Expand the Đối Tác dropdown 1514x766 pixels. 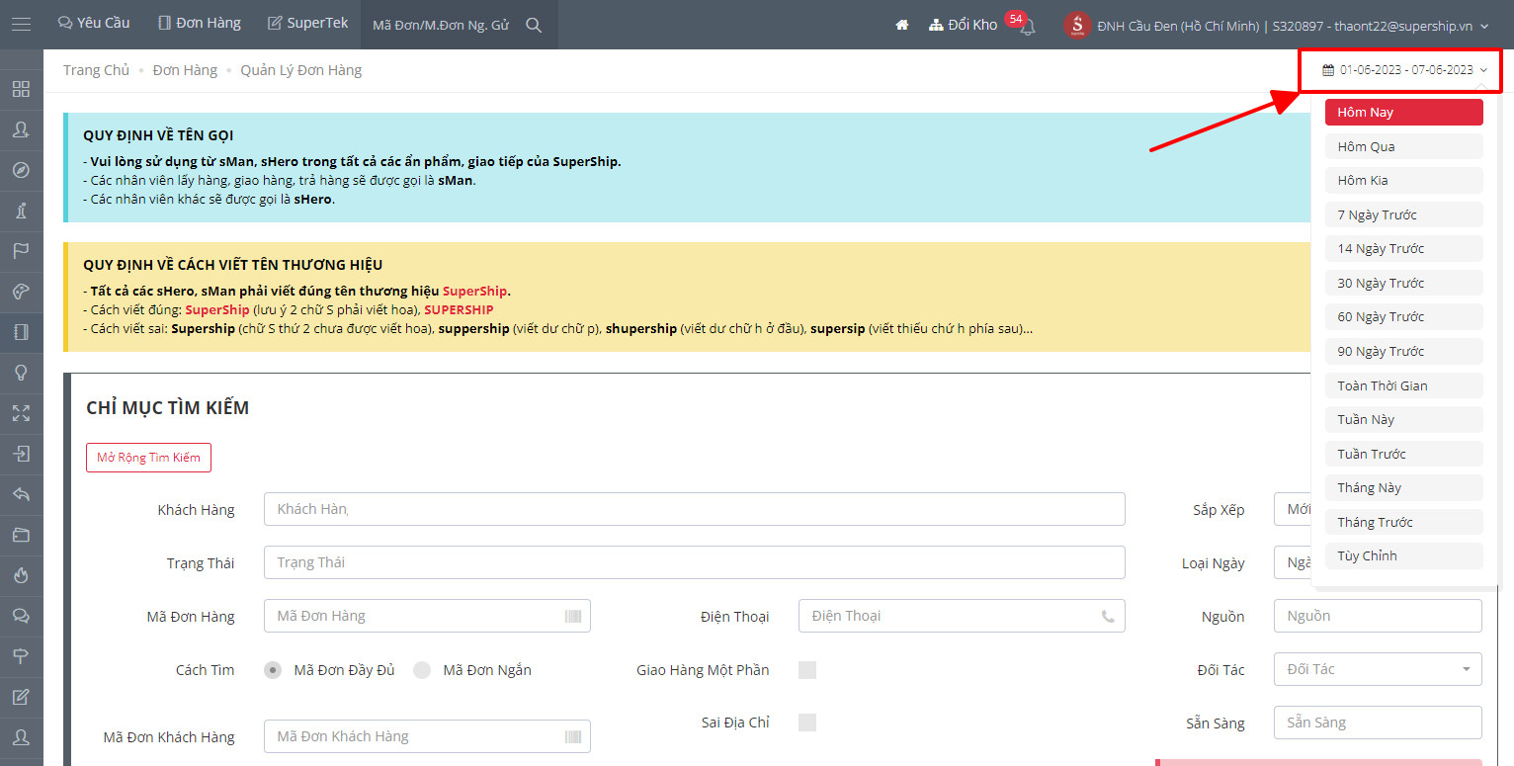click(x=1378, y=669)
